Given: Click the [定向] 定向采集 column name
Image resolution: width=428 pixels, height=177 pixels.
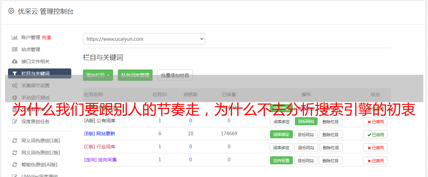Looking at the screenshot, I should point(100,160).
